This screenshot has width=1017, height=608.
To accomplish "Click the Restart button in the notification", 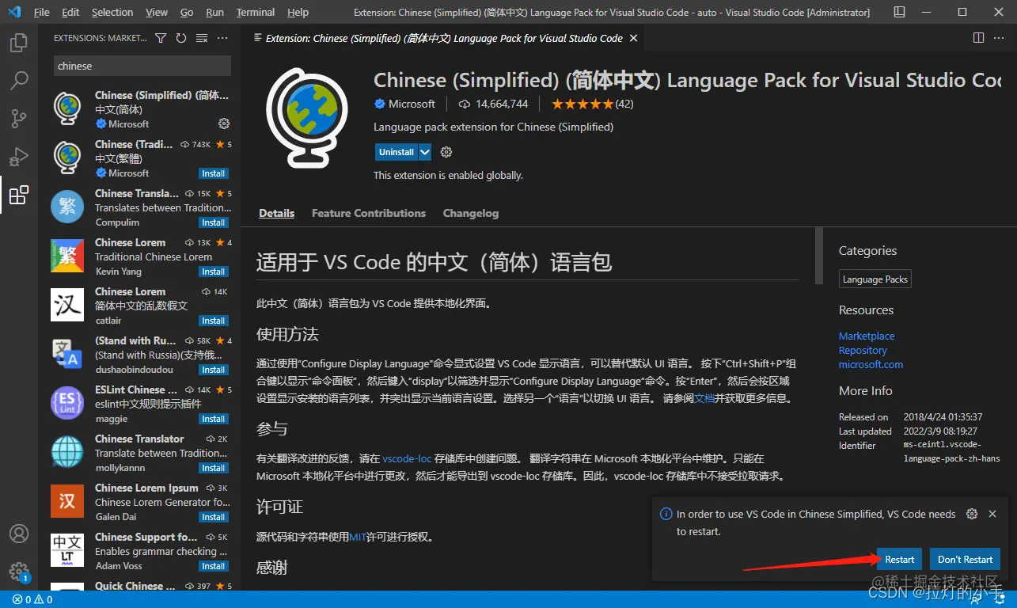I will pos(899,559).
